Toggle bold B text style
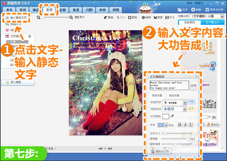Viewport: 227px width, 161px height. click(179, 125)
